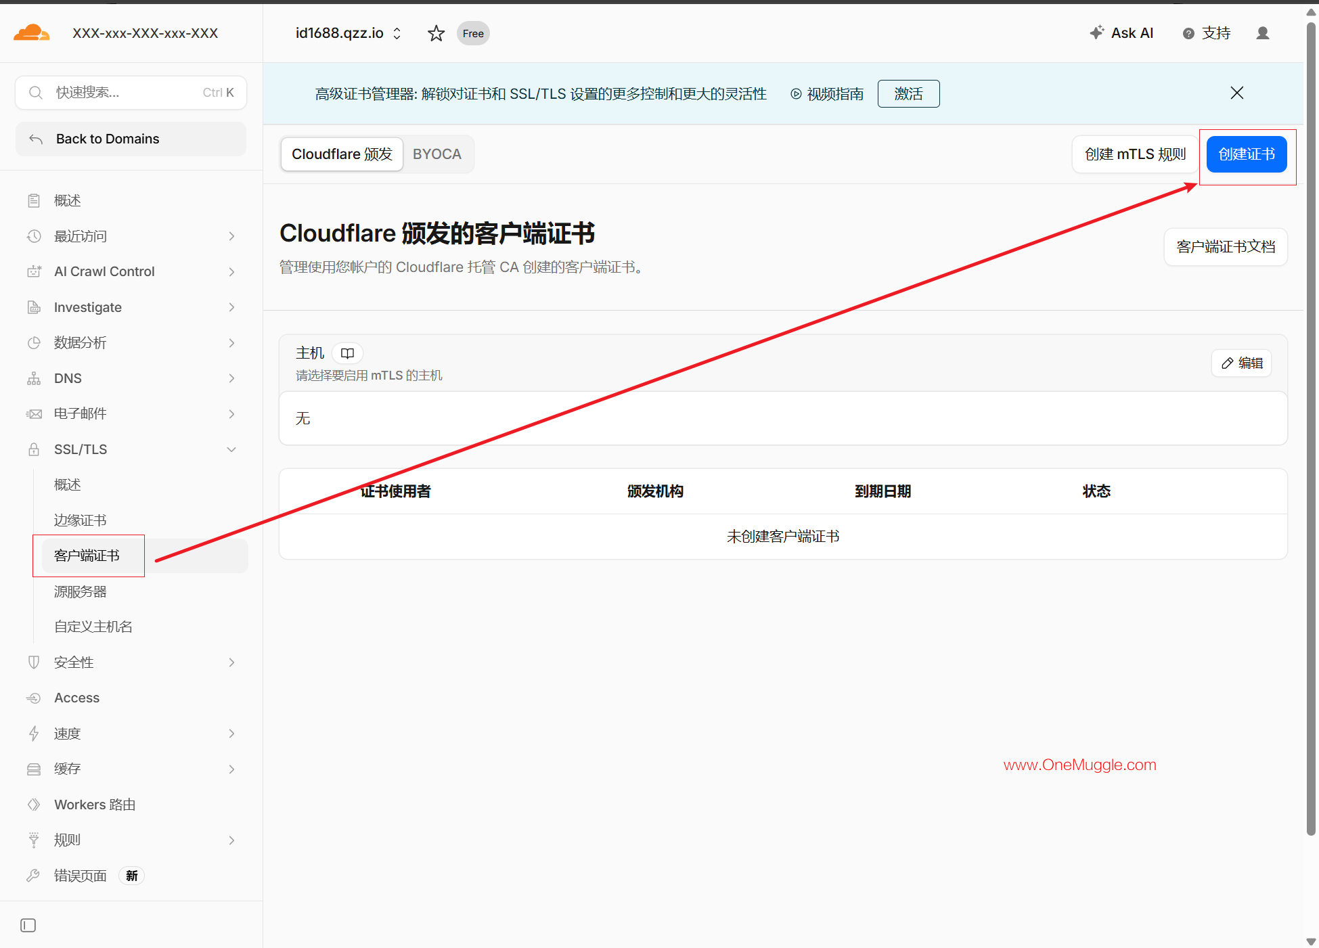This screenshot has width=1319, height=948.
Task: Open 边缘证书 submenu item
Action: tap(80, 520)
